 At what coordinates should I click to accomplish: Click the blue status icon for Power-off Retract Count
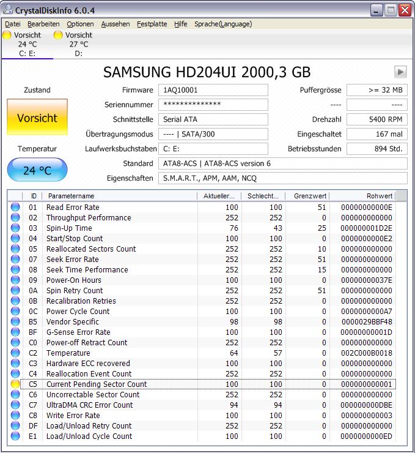click(x=15, y=342)
